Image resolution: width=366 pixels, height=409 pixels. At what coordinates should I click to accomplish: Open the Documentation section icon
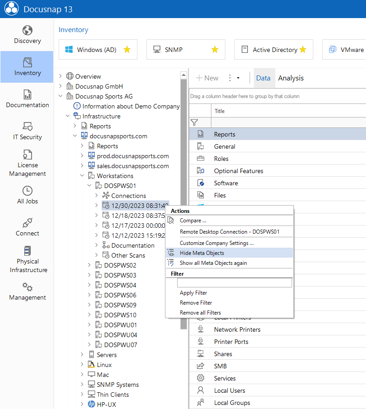[27, 94]
